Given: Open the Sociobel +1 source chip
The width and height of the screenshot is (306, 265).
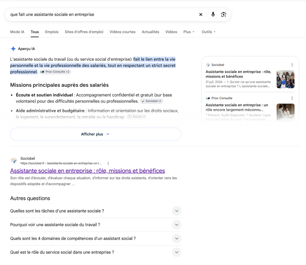Looking at the screenshot, I should (x=152, y=101).
